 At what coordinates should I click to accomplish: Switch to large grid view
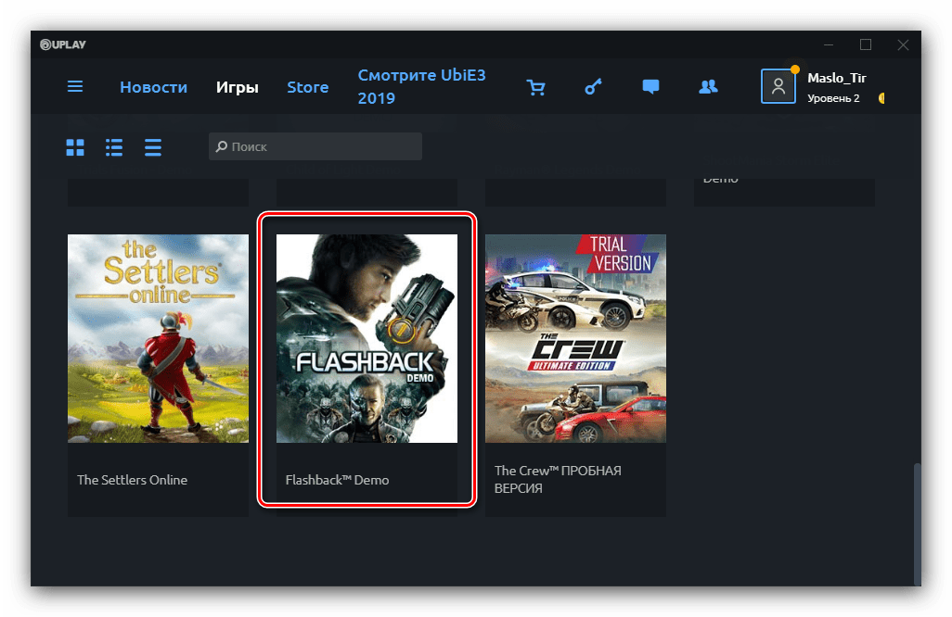(x=75, y=146)
